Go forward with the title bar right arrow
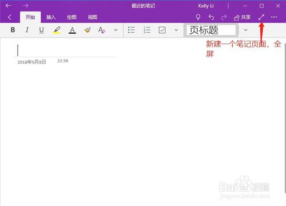The image size is (286, 206). [25, 6]
